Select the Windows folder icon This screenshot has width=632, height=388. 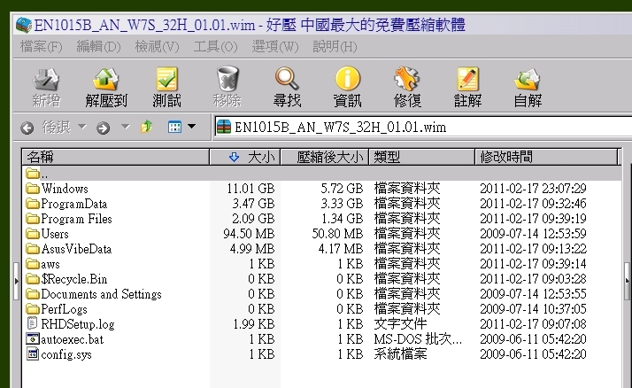(33, 189)
